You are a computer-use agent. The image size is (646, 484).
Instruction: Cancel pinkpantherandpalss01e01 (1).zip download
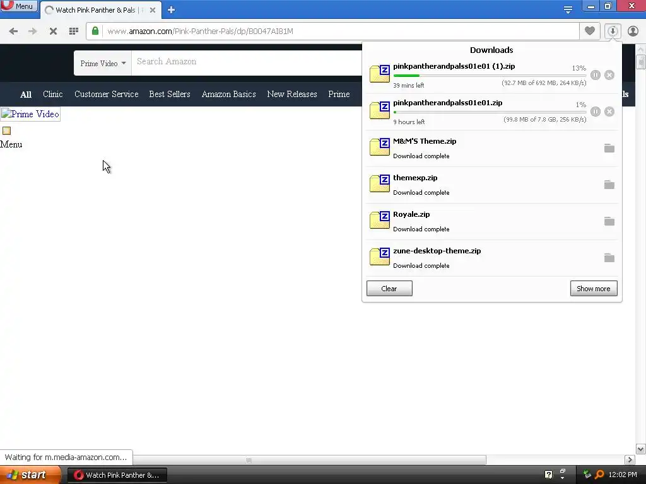click(x=609, y=75)
